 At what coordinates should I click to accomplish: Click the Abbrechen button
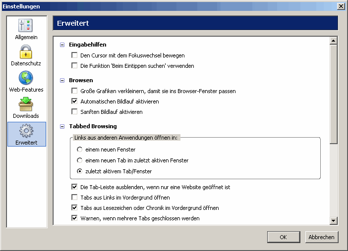(x=322, y=237)
